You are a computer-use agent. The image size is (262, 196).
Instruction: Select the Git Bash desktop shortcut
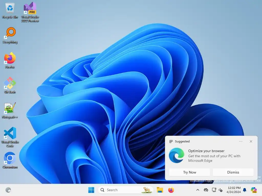pyautogui.click(x=10, y=85)
